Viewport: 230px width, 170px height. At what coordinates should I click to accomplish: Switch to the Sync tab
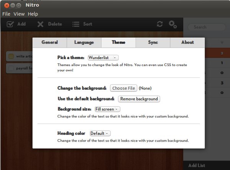(153, 43)
